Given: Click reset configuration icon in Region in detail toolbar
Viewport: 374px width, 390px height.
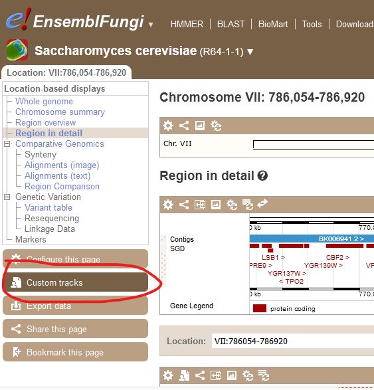Looking at the screenshot, I should (x=232, y=205).
